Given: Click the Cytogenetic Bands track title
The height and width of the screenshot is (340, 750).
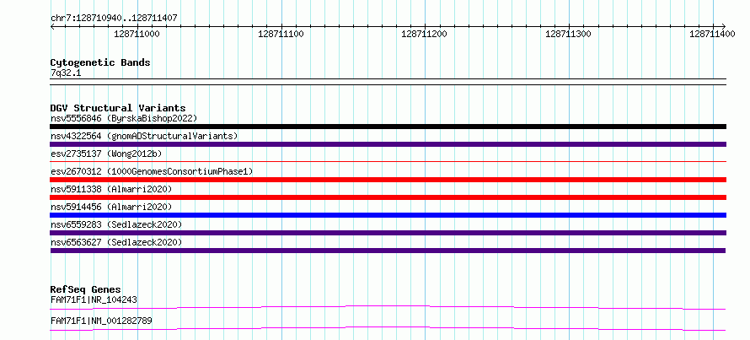Looking at the screenshot, I should coord(100,62).
